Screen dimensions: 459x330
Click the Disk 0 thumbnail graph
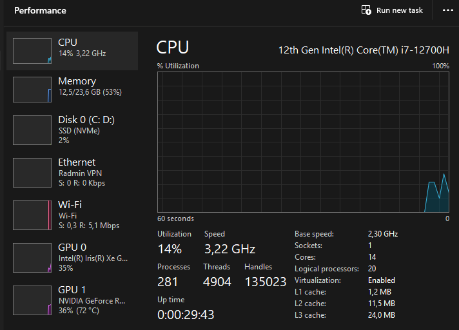coord(32,130)
